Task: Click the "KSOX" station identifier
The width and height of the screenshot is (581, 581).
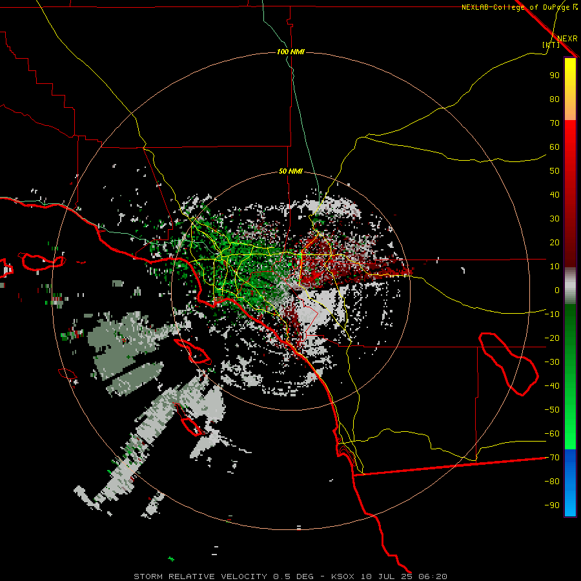Action: (x=343, y=576)
